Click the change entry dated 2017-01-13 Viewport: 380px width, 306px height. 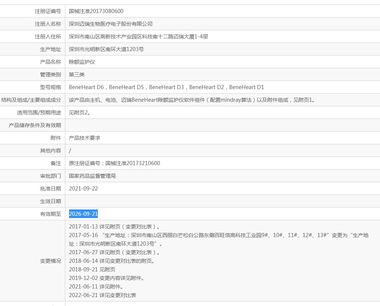114,227
